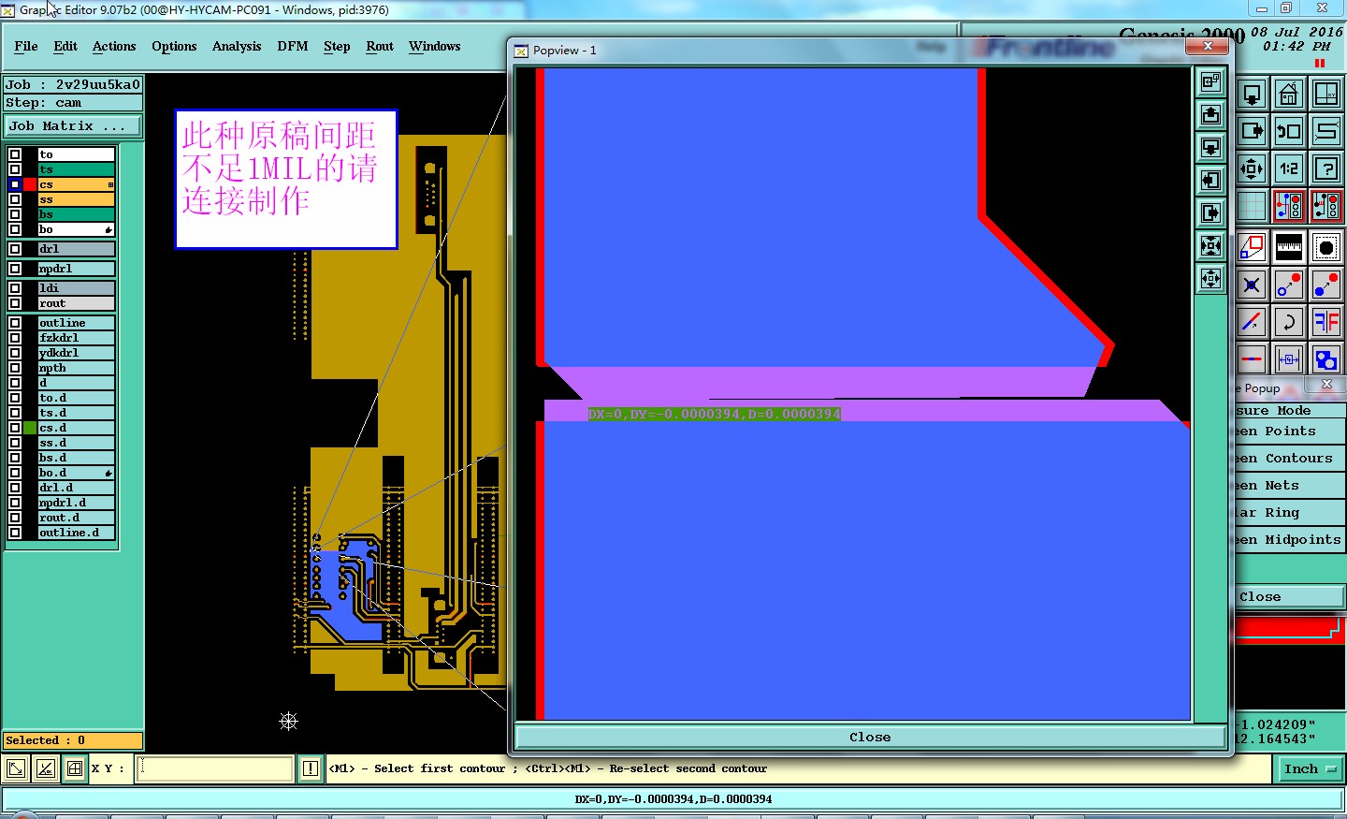Viewport: 1347px width, 819px height.
Task: Open the Rout menu
Action: pyautogui.click(x=380, y=46)
